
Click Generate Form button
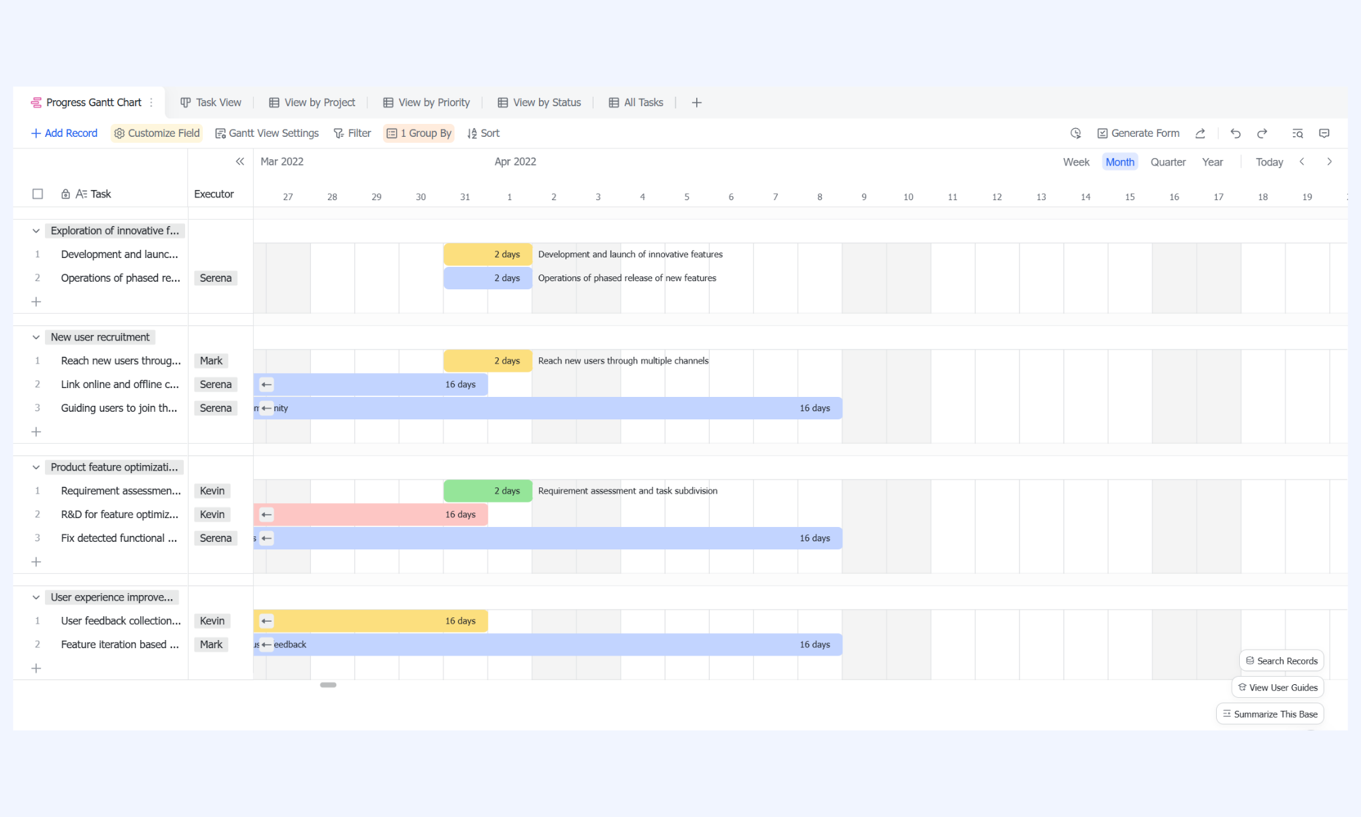pyautogui.click(x=1138, y=133)
